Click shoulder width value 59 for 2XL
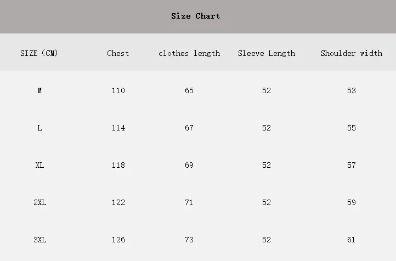The width and height of the screenshot is (396, 261). click(352, 202)
